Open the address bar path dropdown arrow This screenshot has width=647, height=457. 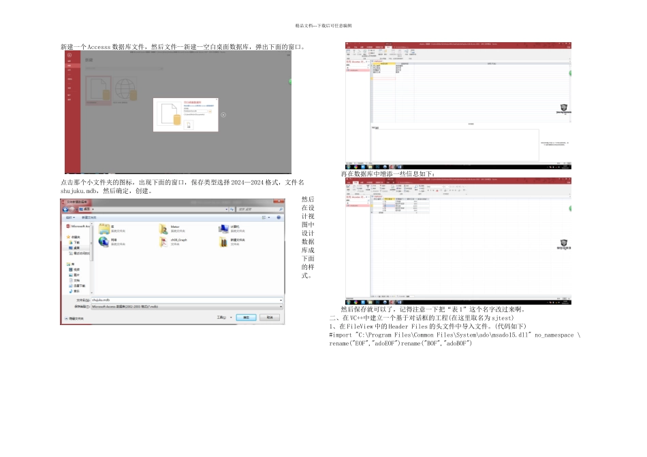227,209
